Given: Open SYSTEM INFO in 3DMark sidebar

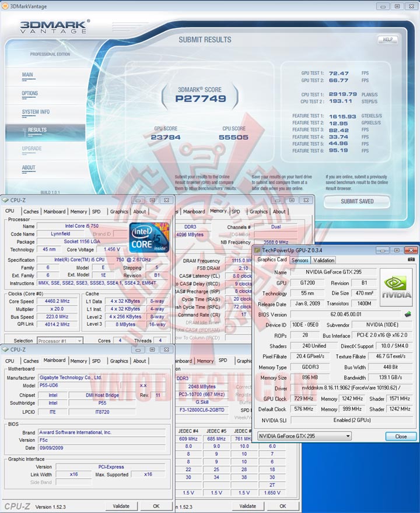Looking at the screenshot, I should pyautogui.click(x=36, y=112).
